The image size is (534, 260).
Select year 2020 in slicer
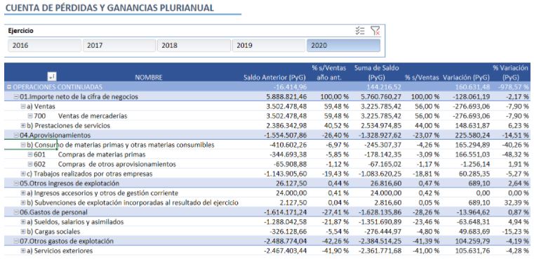(343, 46)
